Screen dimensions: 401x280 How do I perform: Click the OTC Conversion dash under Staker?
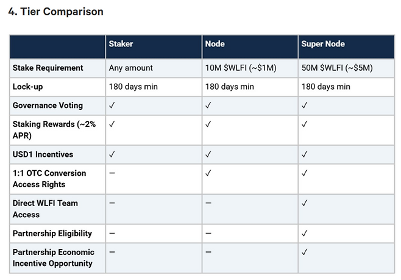112,173
